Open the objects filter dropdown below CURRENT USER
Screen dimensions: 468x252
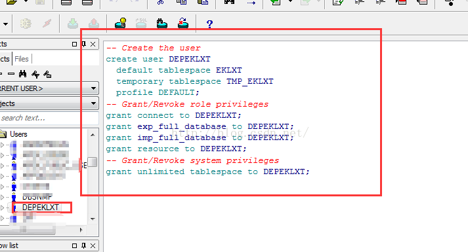click(x=93, y=103)
